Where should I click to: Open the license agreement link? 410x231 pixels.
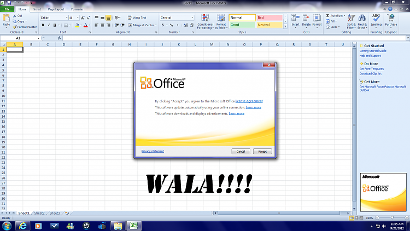pos(249,101)
